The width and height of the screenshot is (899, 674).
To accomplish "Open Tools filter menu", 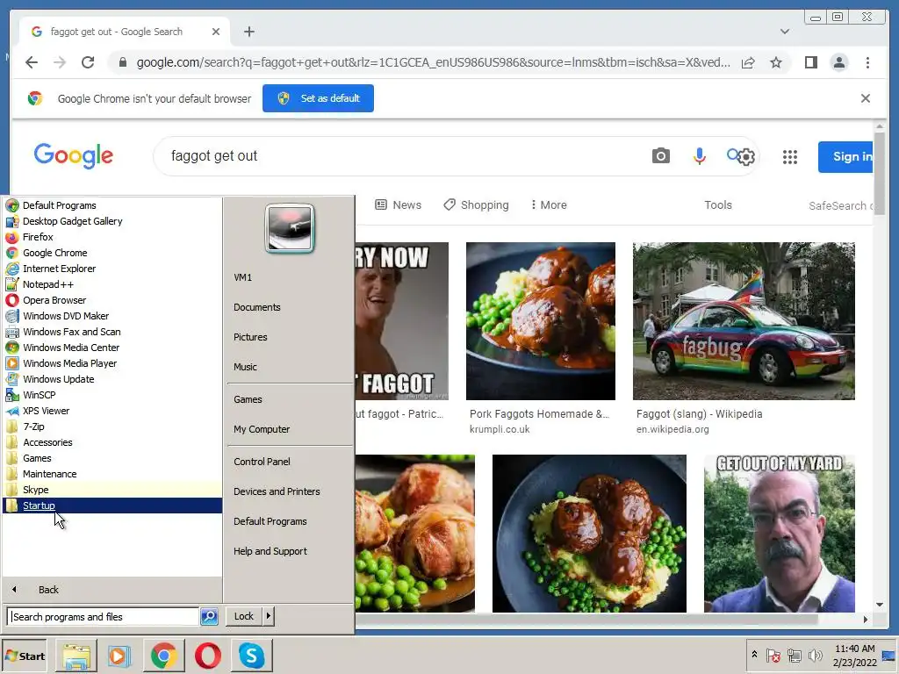I will (x=718, y=204).
